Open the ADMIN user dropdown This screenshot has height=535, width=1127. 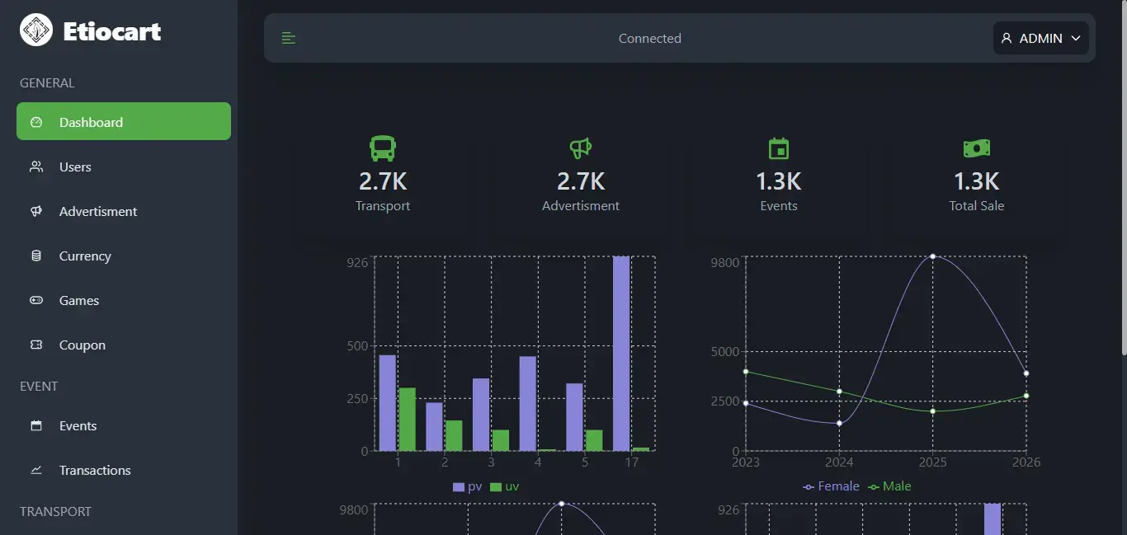[1040, 38]
